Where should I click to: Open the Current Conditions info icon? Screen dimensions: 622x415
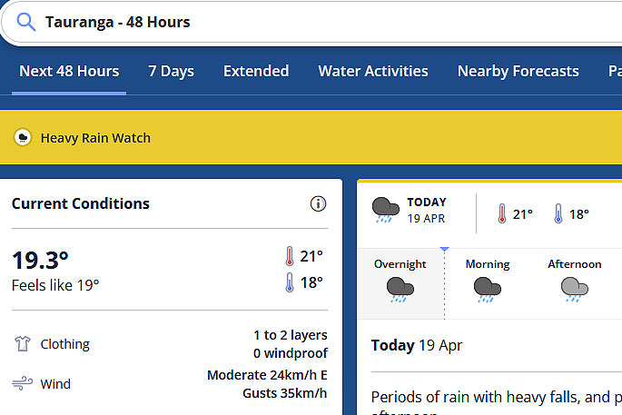click(x=318, y=204)
